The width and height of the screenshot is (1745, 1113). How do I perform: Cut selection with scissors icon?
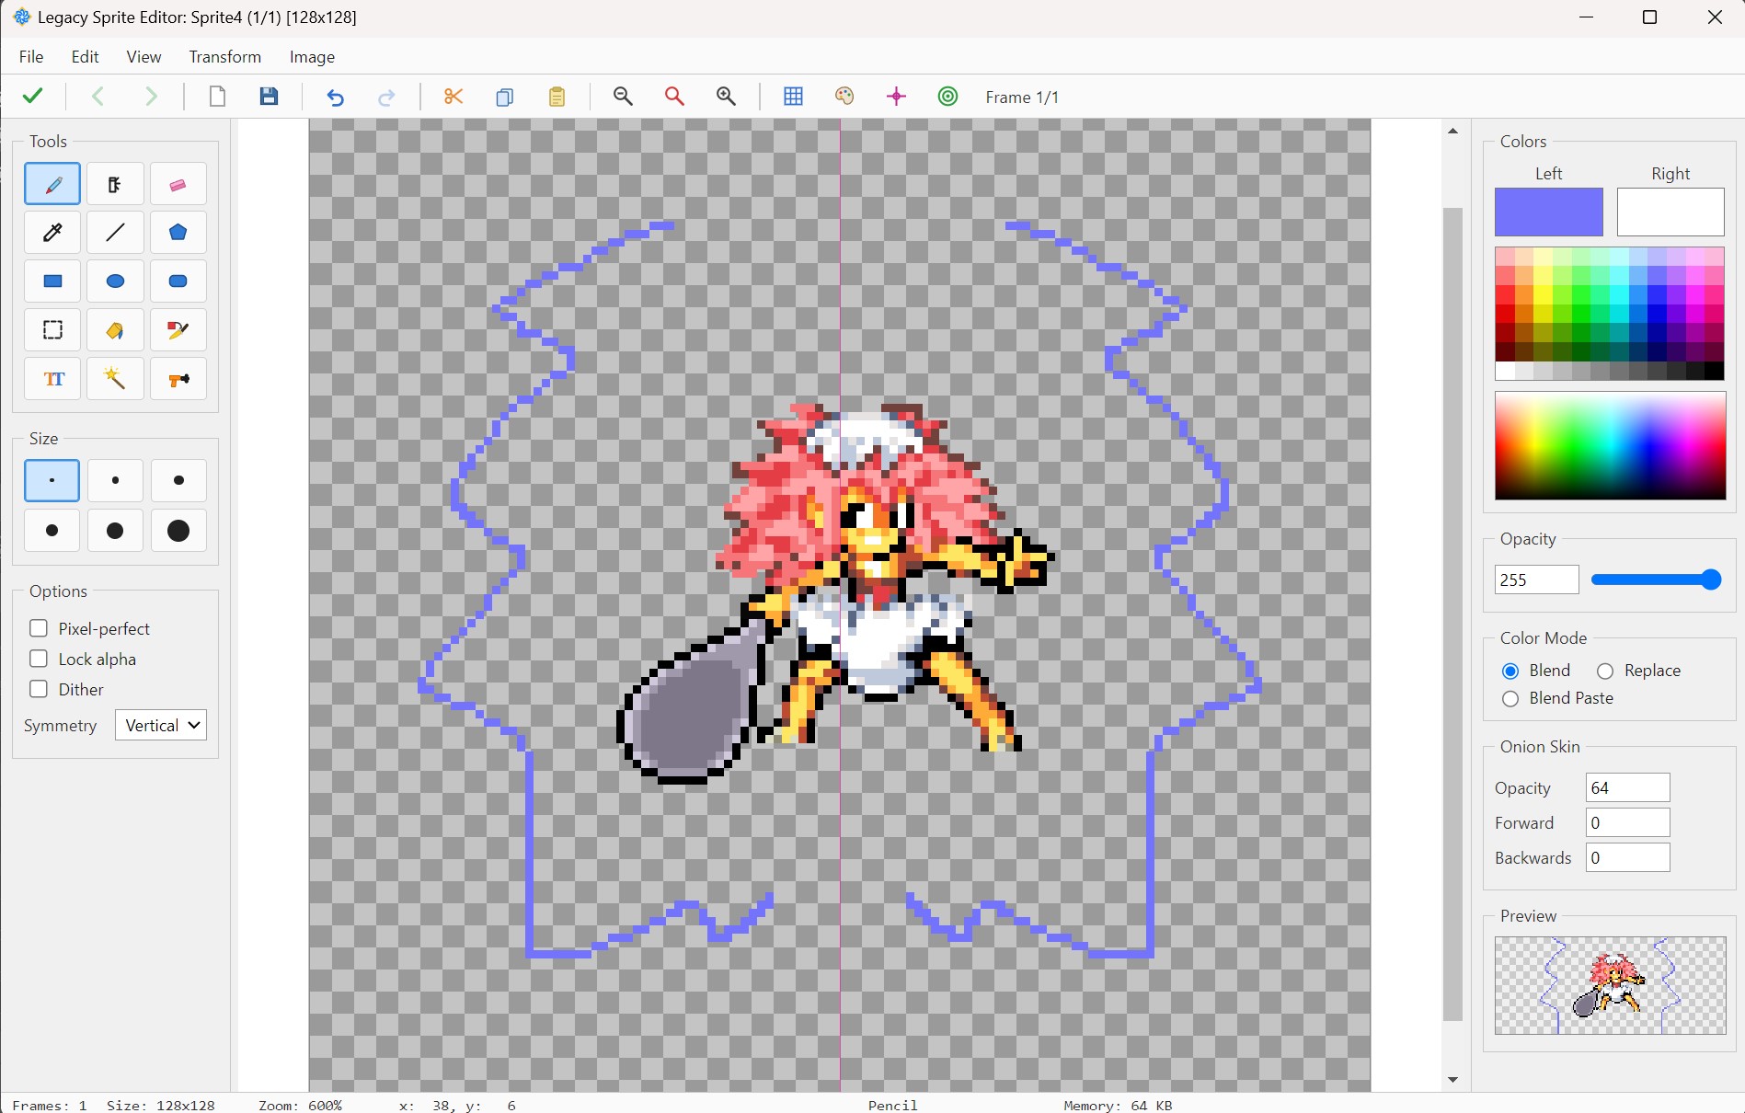pos(453,97)
